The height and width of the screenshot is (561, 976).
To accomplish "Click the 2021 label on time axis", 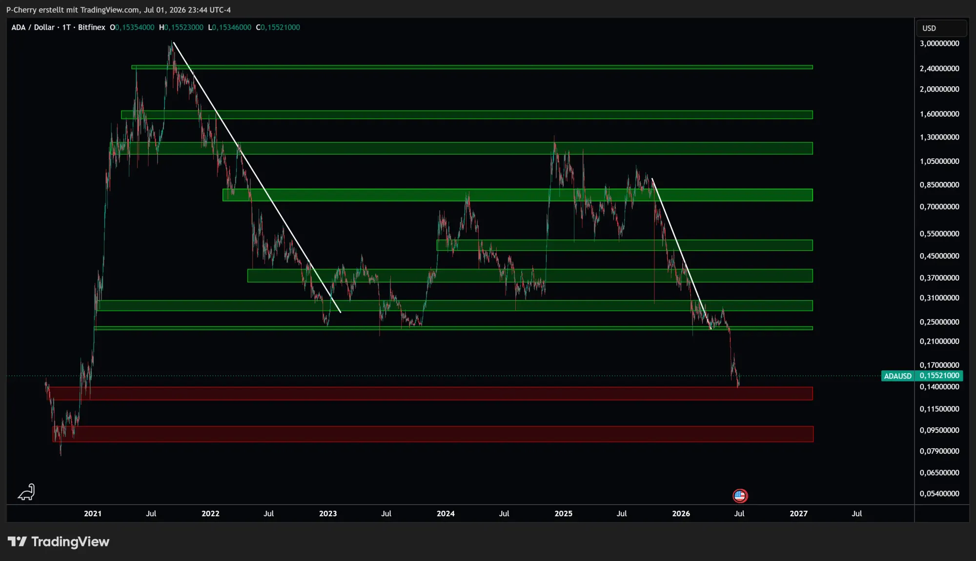I will [x=93, y=514].
